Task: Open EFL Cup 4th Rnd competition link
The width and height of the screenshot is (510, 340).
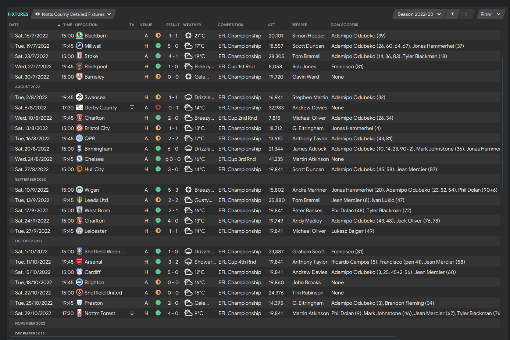Action: click(237, 262)
